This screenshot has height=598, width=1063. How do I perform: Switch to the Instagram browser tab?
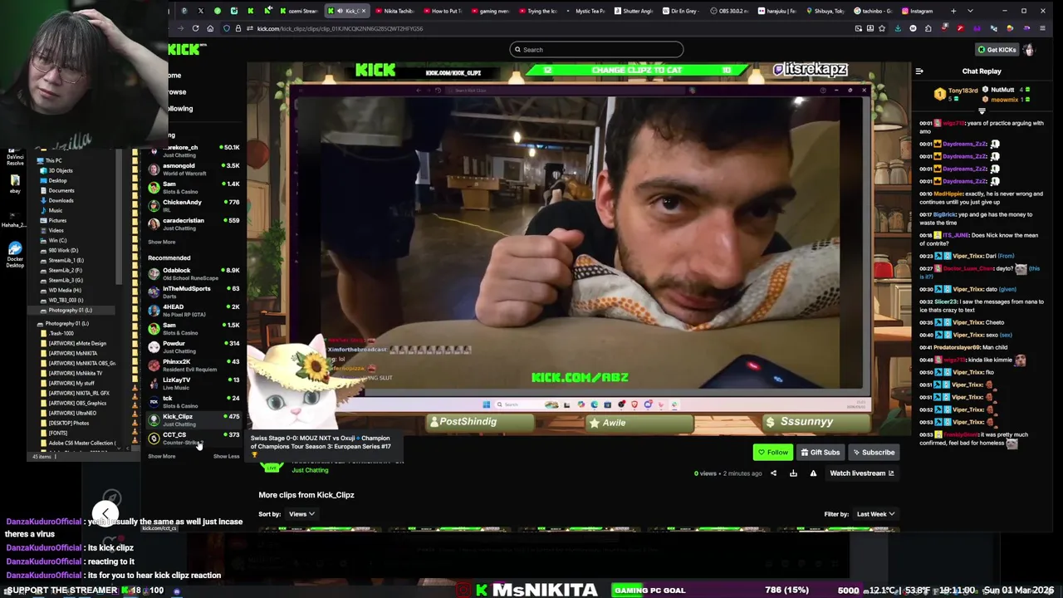(x=917, y=11)
